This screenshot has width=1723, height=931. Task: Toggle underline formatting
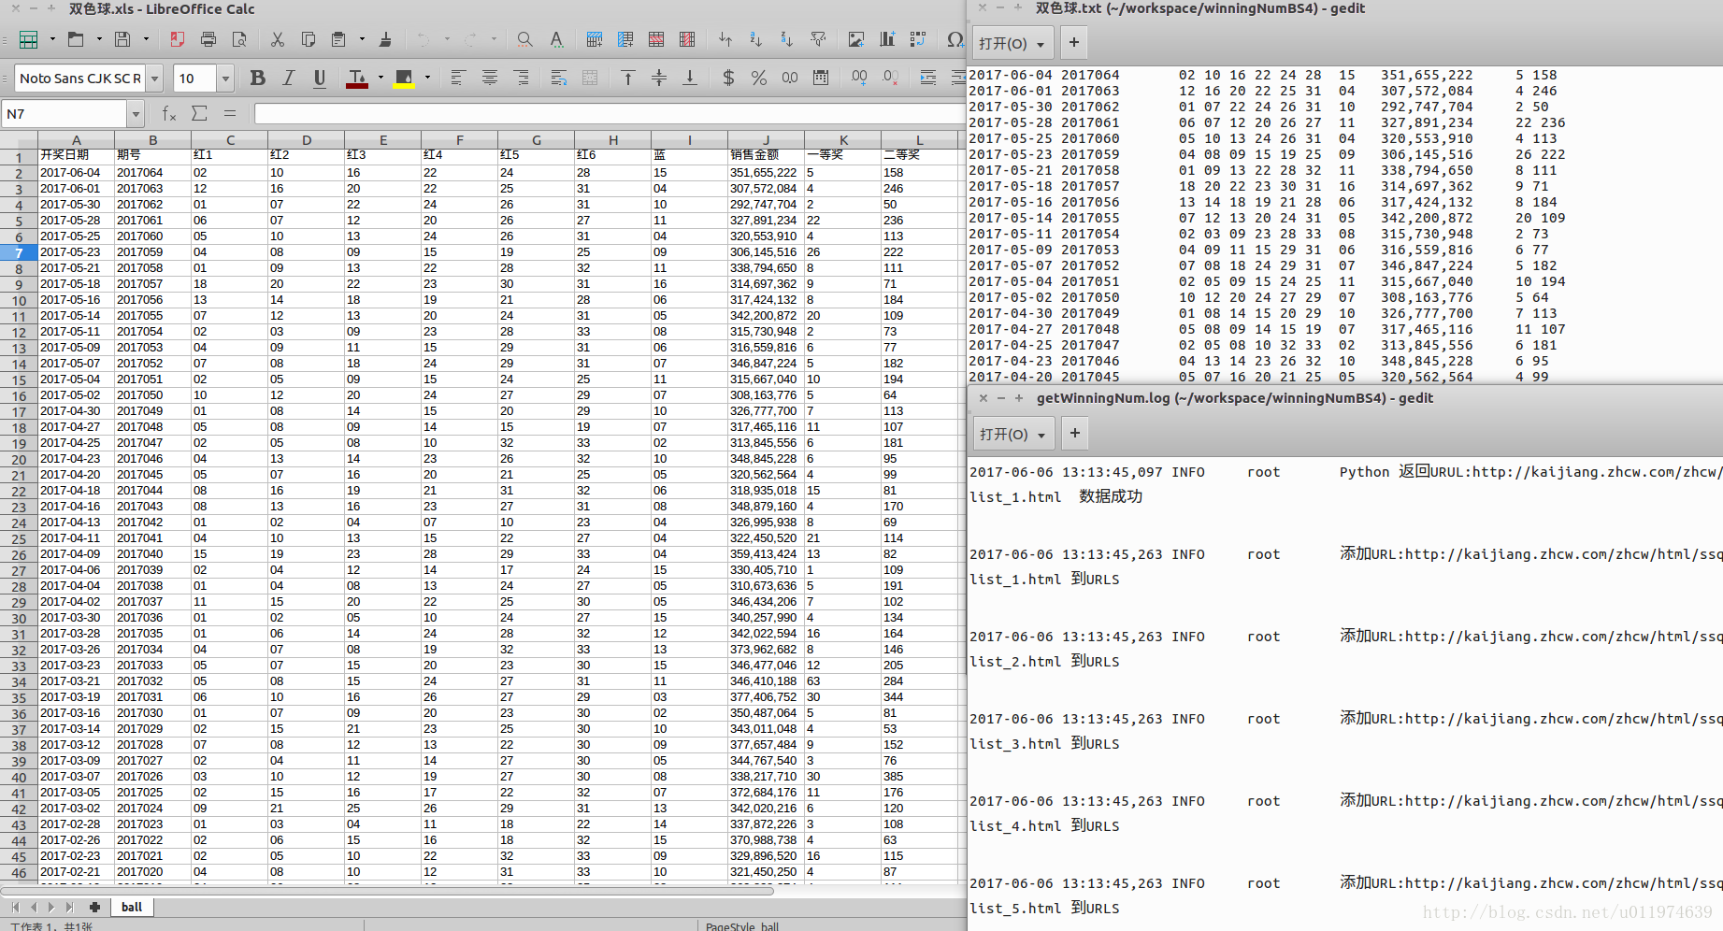pyautogui.click(x=320, y=79)
